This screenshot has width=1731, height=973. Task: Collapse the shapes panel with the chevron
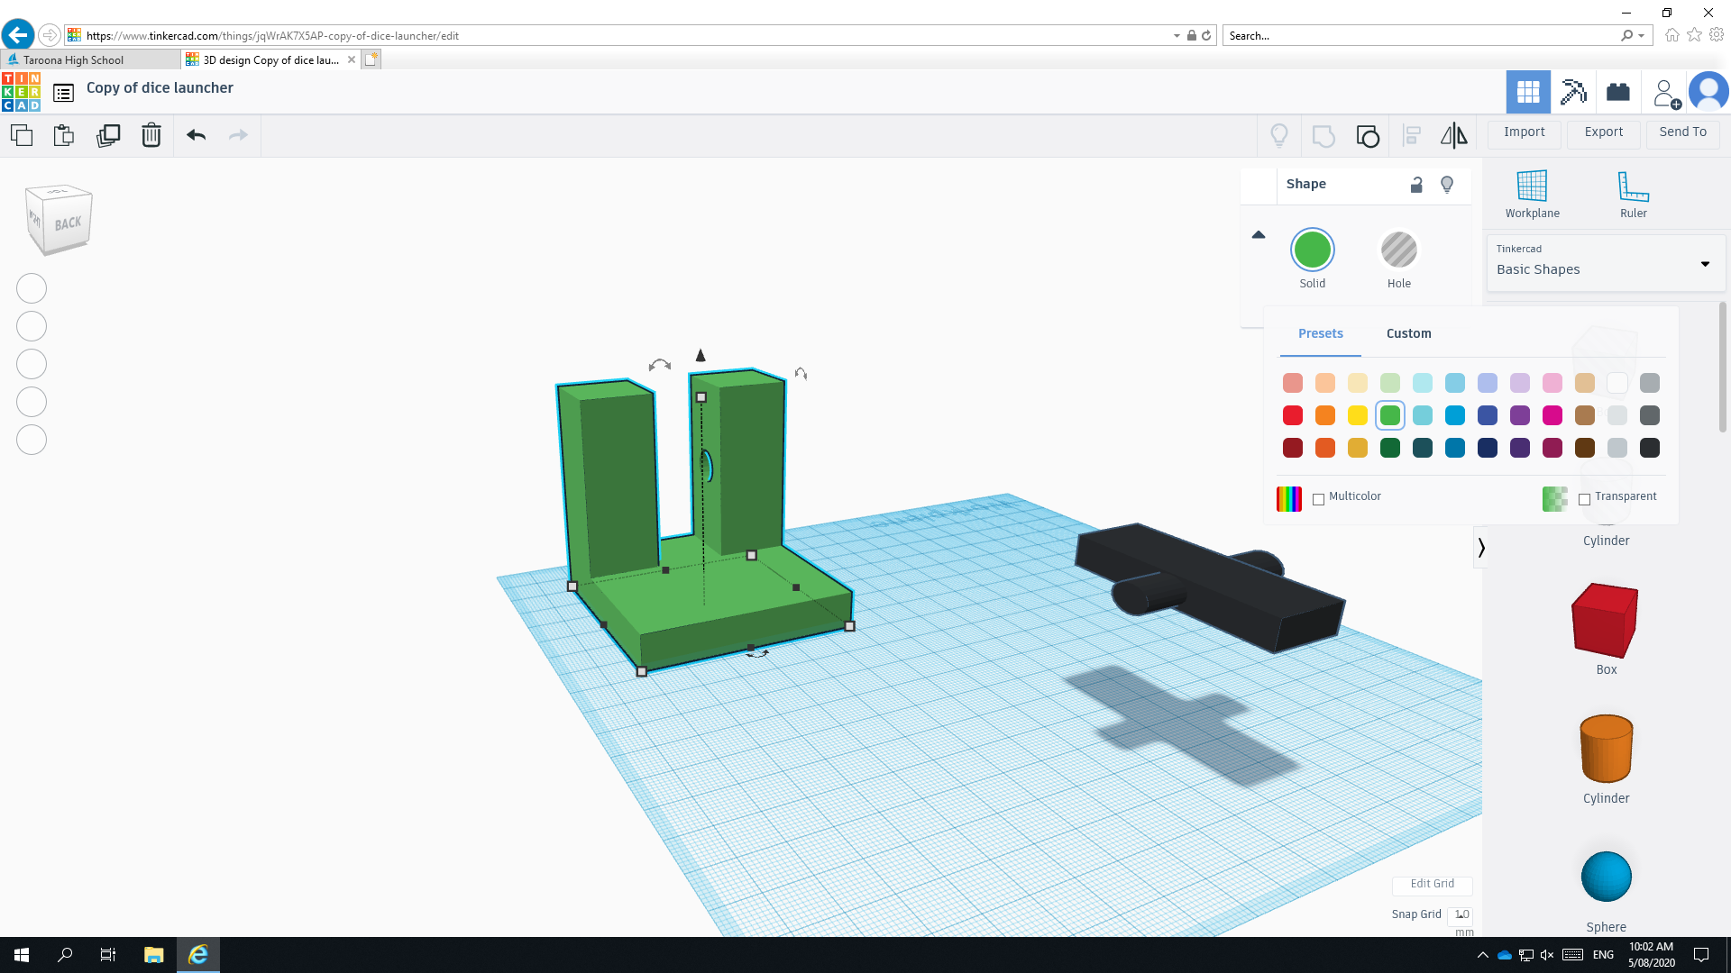tap(1482, 547)
